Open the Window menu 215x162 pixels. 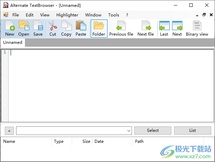(93, 15)
